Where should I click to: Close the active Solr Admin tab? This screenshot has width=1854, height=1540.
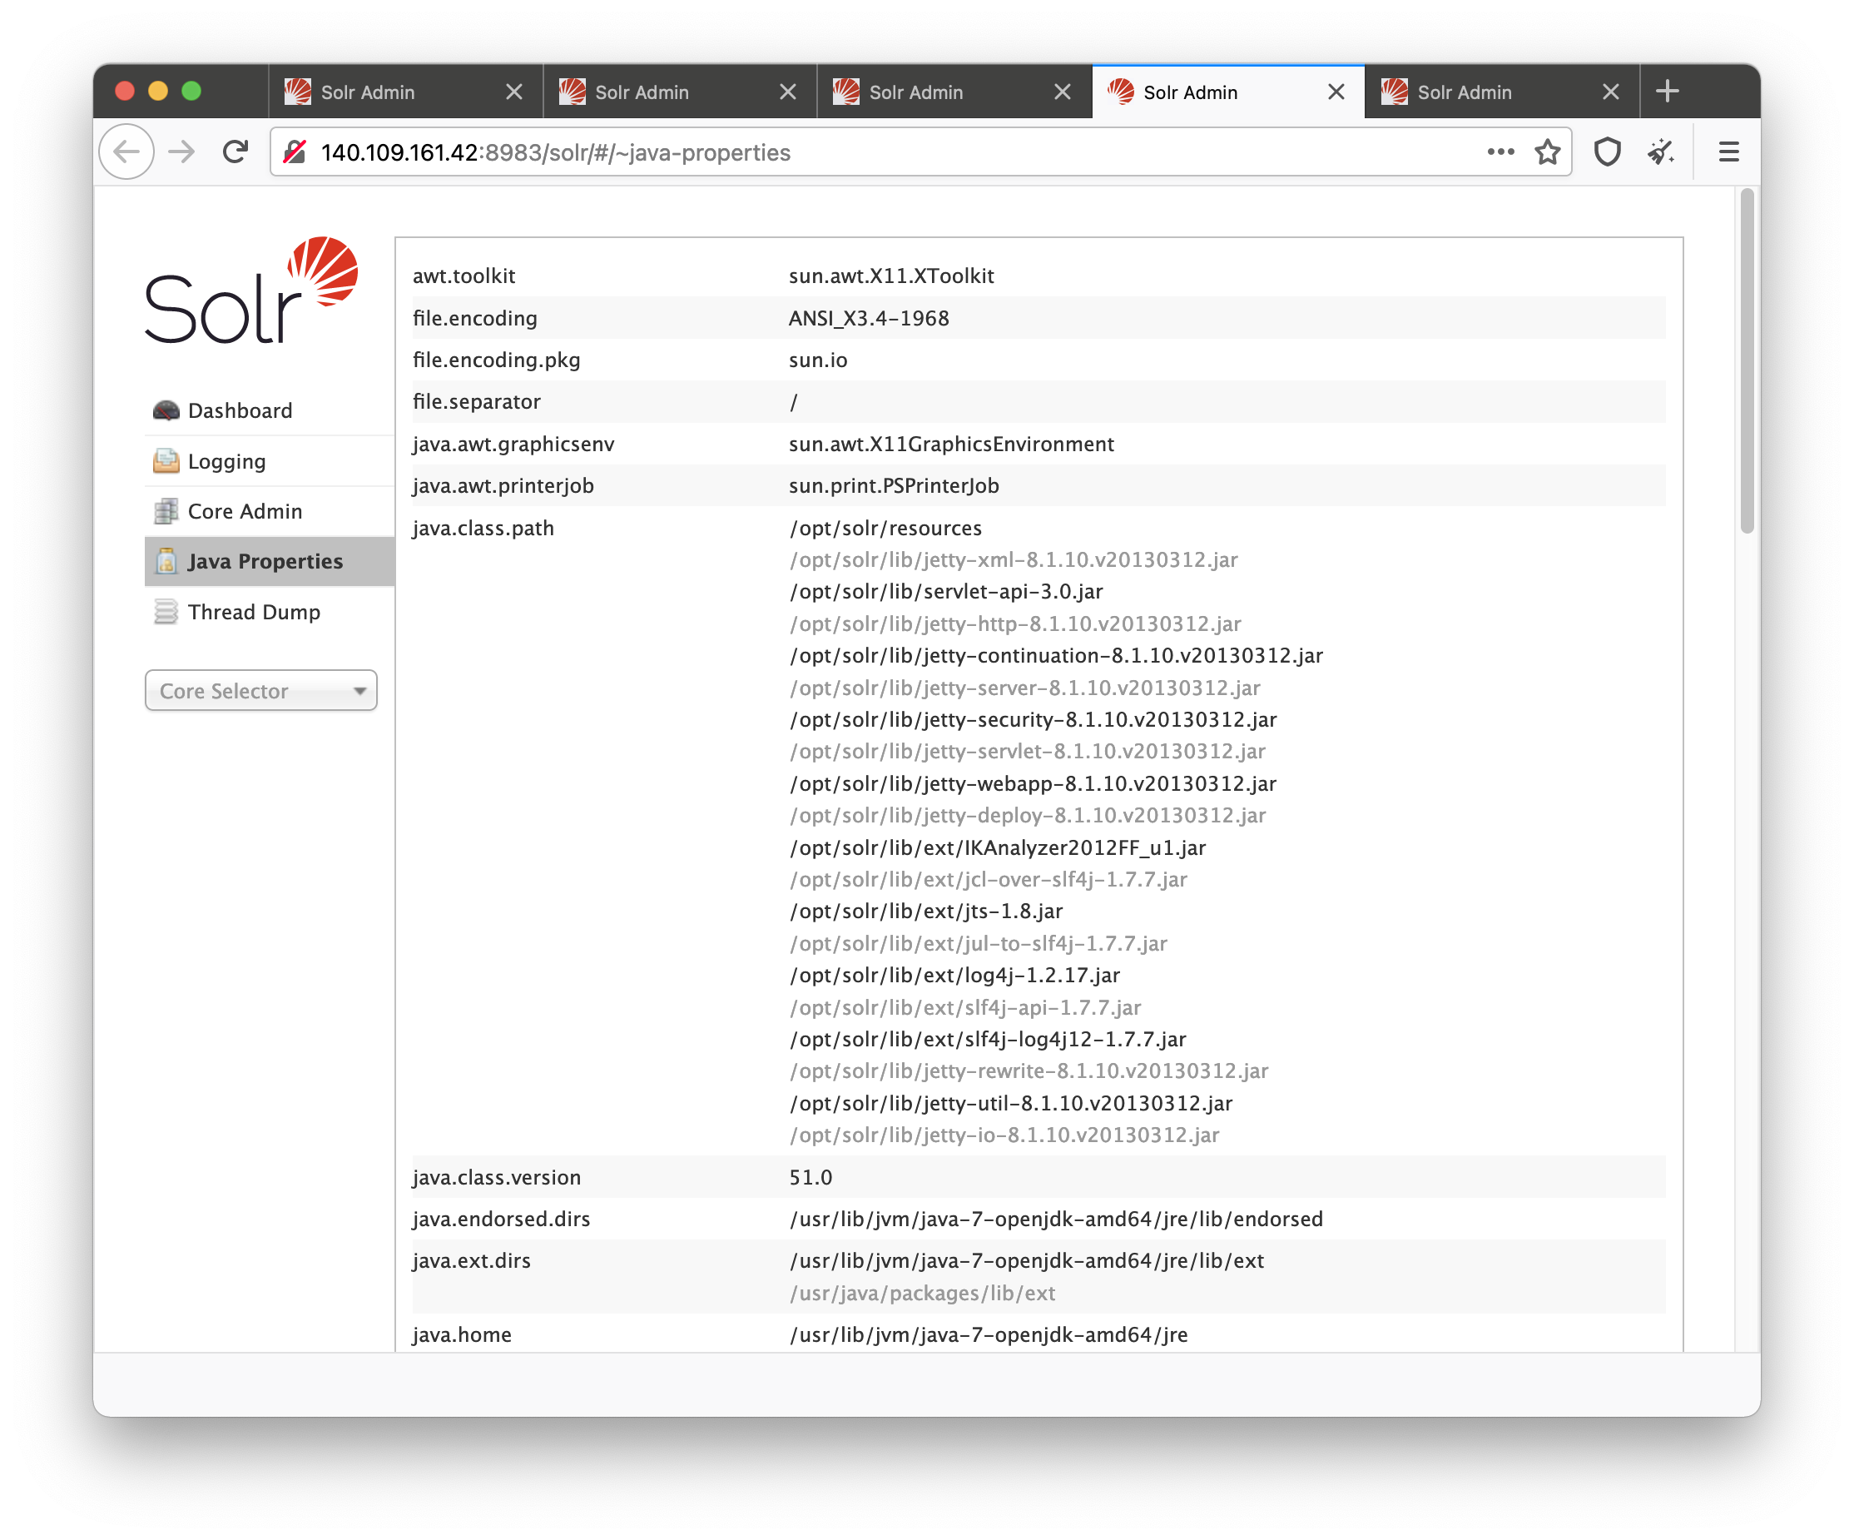coord(1336,92)
